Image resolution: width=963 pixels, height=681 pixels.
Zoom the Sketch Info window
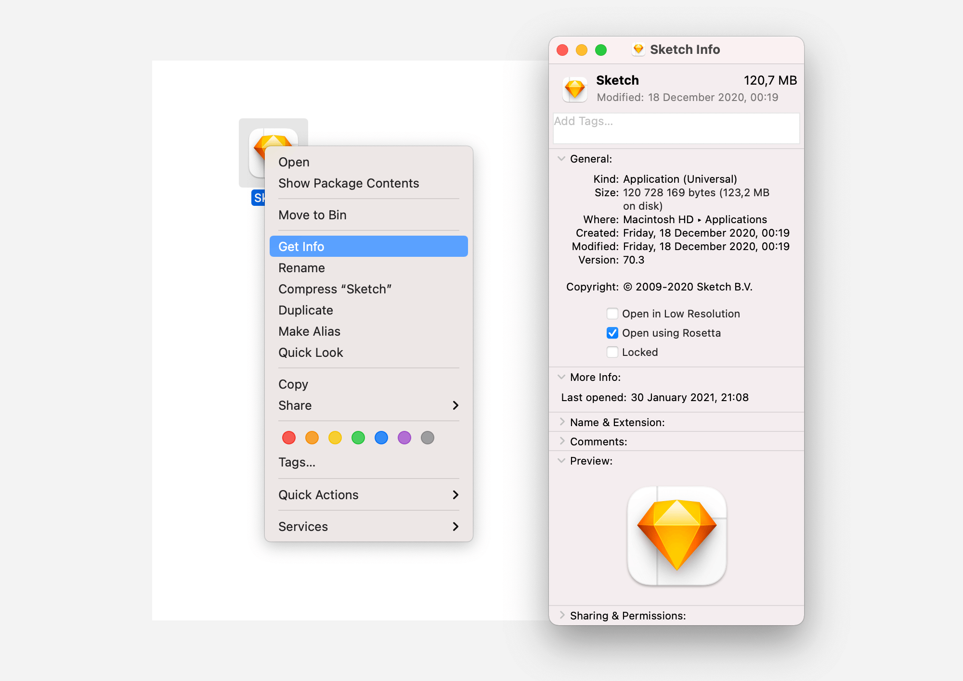point(601,50)
